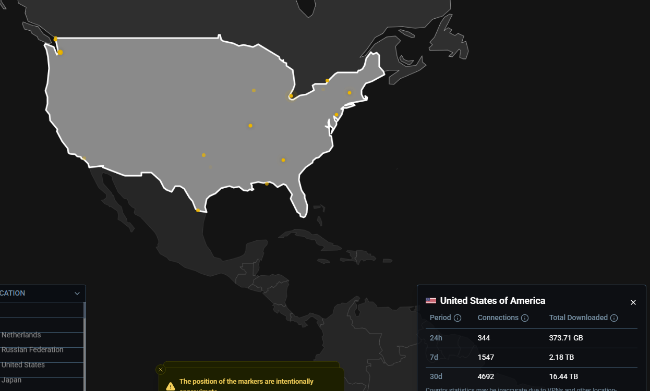Click the 16.44 TB downloaded value

563,376
